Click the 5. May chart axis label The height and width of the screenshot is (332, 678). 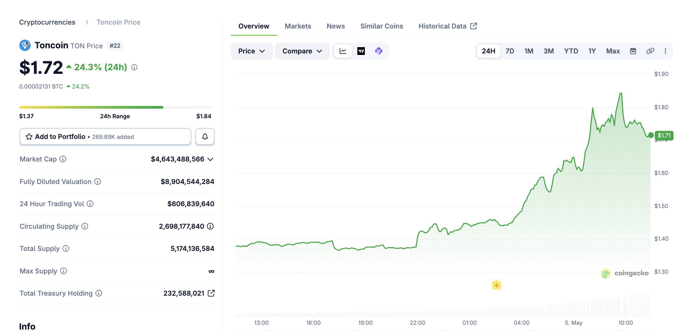click(573, 323)
